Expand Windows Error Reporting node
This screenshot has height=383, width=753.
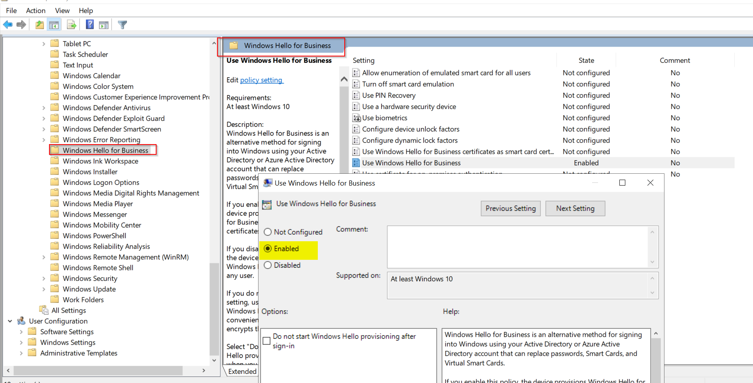point(44,140)
